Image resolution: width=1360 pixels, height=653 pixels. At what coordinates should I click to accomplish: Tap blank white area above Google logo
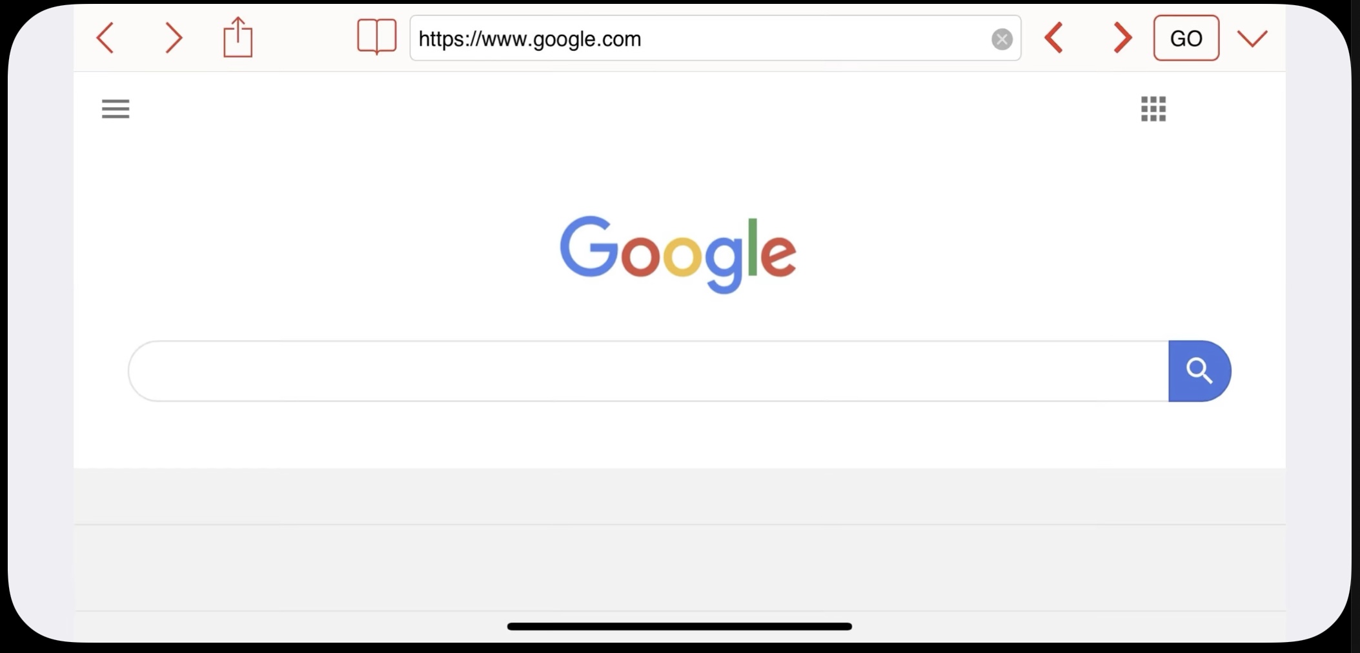678,168
